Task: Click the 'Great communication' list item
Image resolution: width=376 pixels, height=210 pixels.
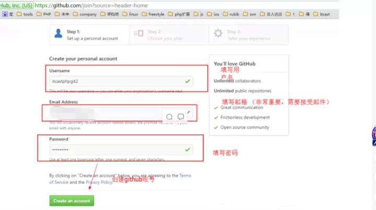Action: click(x=242, y=108)
